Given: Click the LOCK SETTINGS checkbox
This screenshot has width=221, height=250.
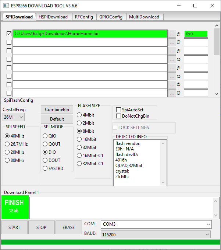Looking at the screenshot, I should click(115, 127).
